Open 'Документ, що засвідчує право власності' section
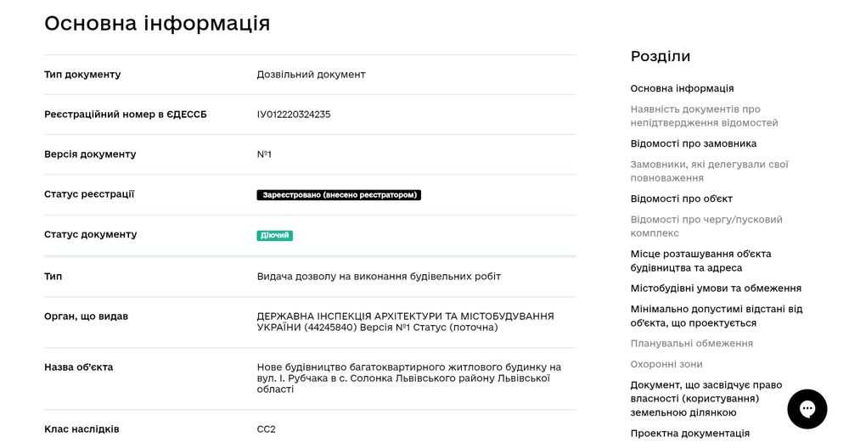Screen dimensions: 849x448 [x=706, y=399]
